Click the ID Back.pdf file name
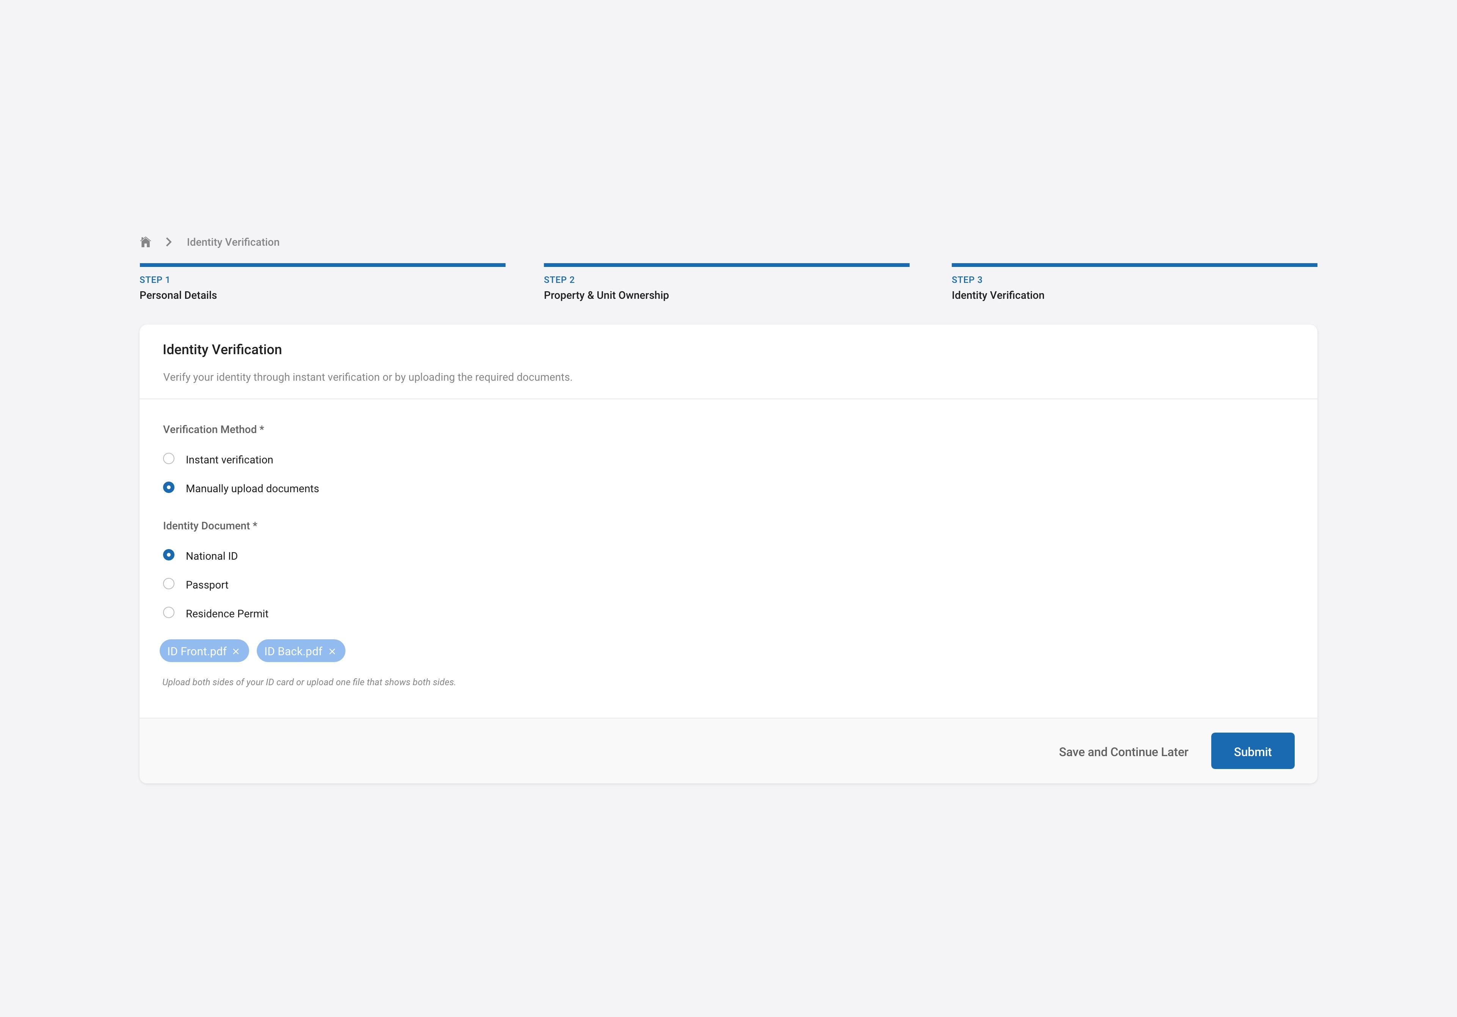This screenshot has width=1457, height=1017. click(x=293, y=651)
